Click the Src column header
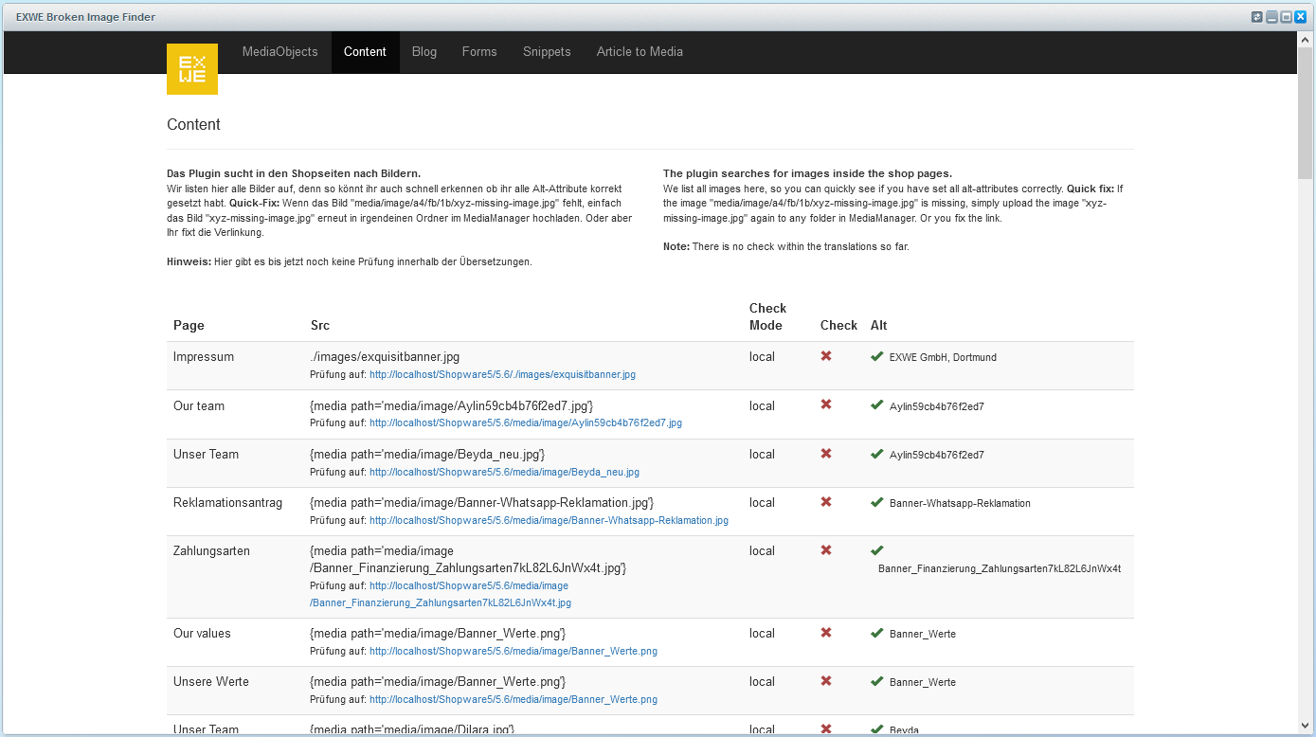 click(x=320, y=325)
